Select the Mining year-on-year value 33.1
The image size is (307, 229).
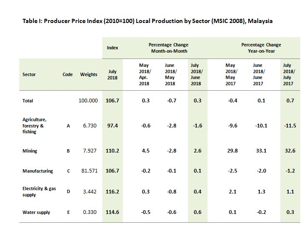pyautogui.click(x=259, y=150)
